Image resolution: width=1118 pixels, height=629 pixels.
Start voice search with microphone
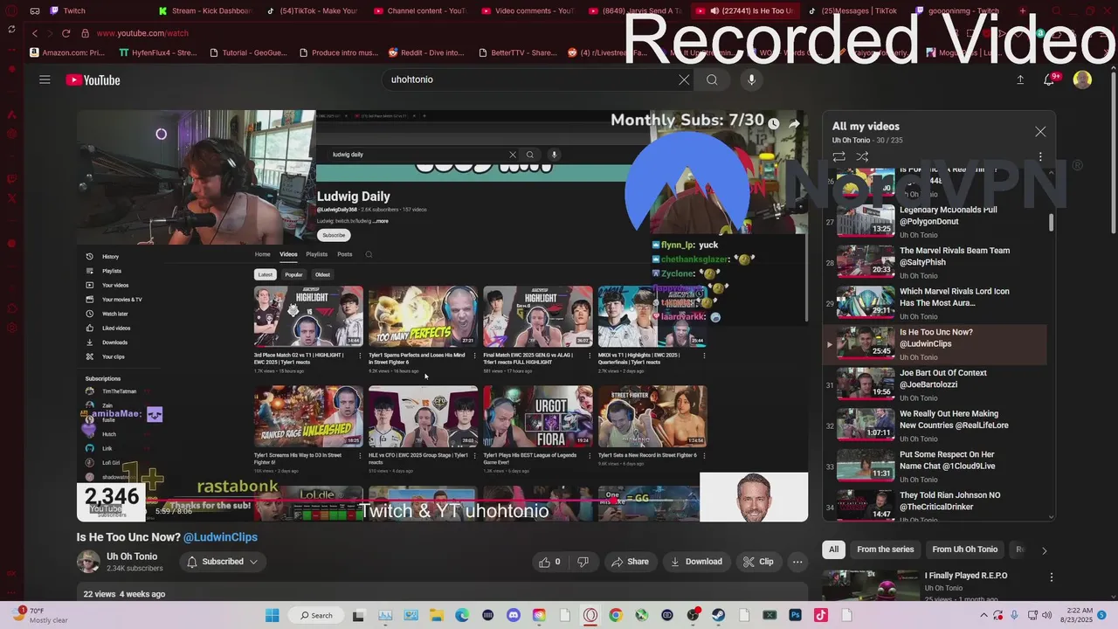point(751,79)
